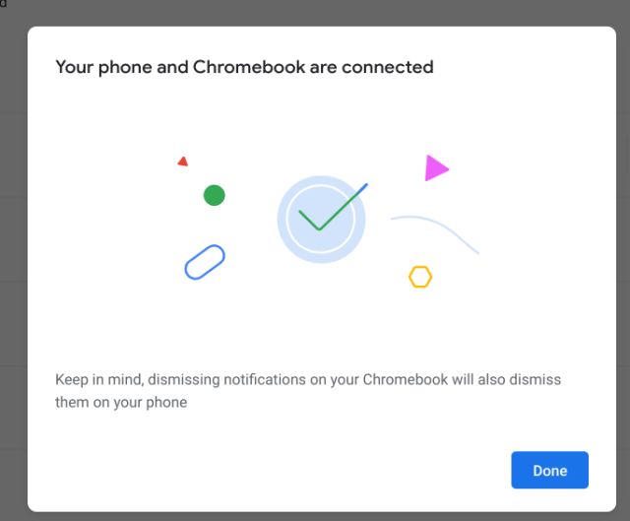The height and width of the screenshot is (521, 630).
Task: Click the blue outlined pill shape
Action: coord(205,262)
